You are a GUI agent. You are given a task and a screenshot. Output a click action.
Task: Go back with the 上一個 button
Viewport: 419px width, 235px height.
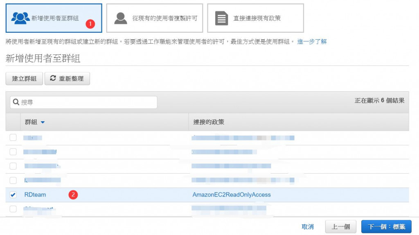pos(341,227)
